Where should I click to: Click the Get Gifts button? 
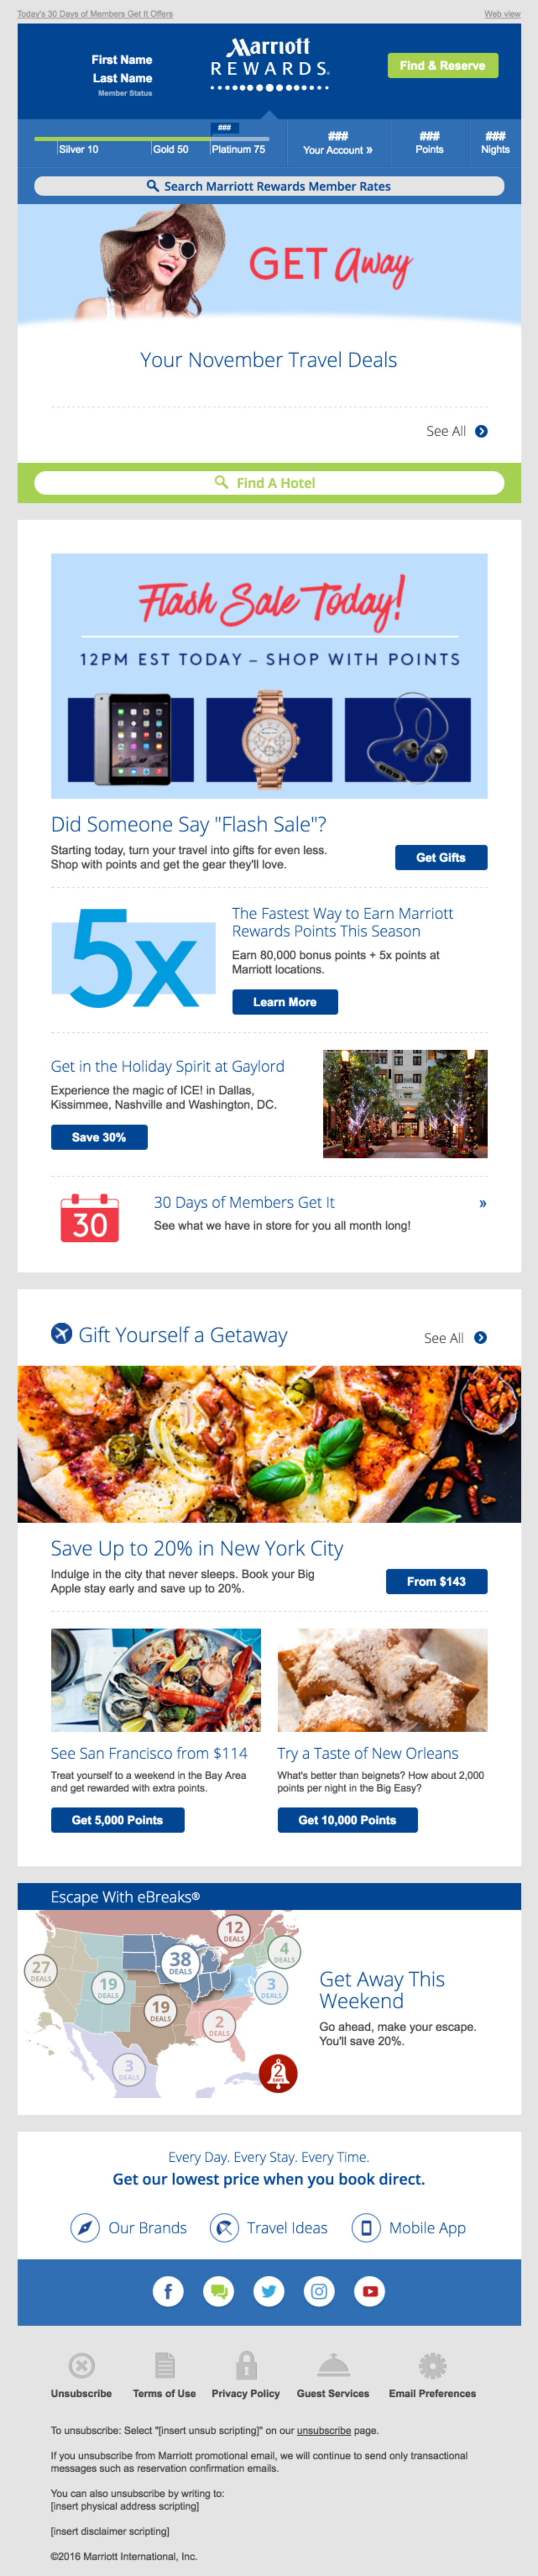point(441,857)
